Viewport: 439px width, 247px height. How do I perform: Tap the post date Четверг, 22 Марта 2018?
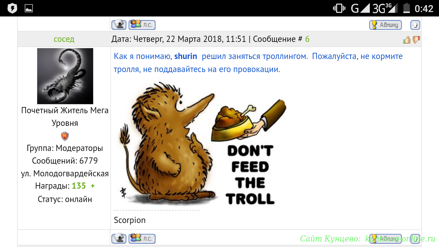[179, 39]
